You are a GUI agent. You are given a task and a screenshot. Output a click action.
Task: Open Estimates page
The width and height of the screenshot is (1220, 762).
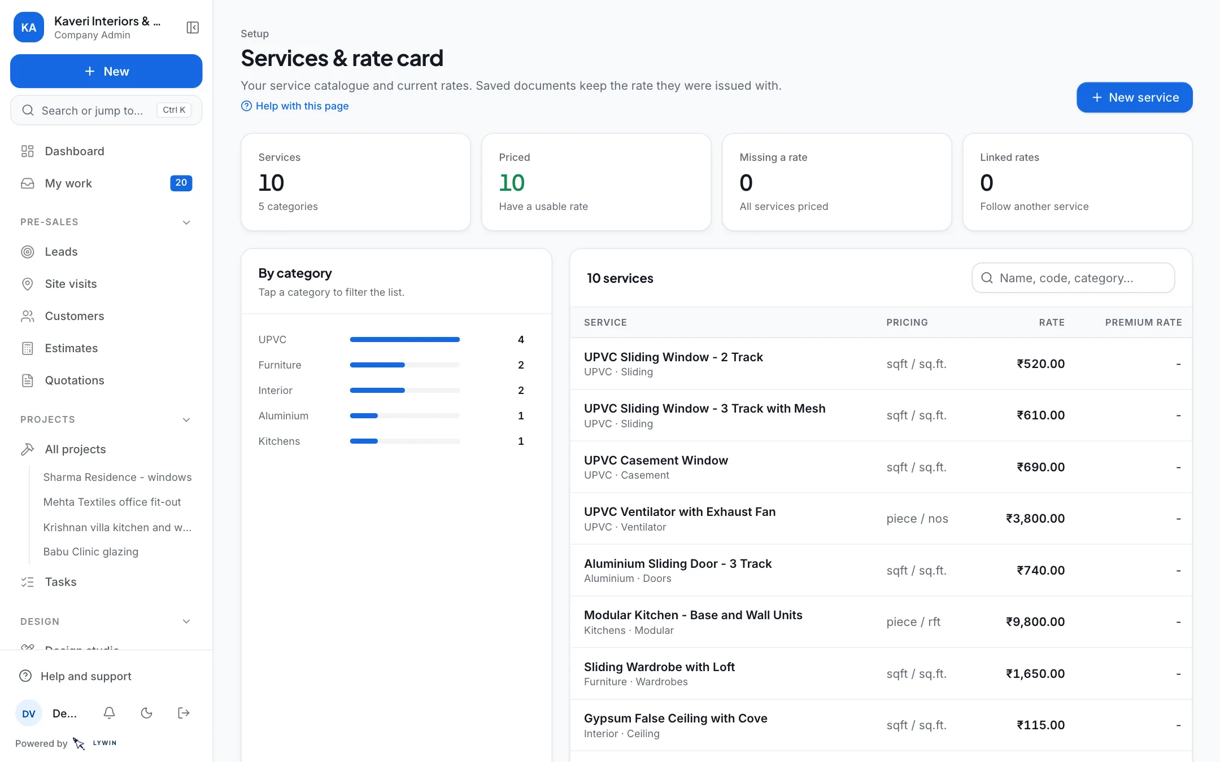pos(106,348)
